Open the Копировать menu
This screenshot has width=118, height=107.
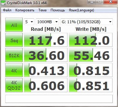click(x=25, y=10)
